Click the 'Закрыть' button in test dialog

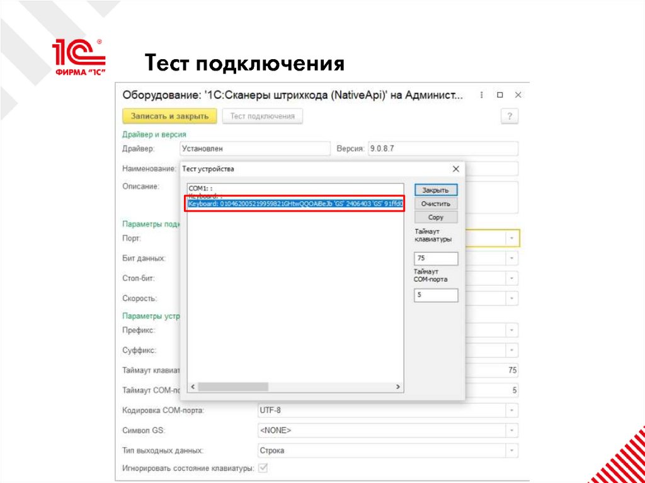coord(436,190)
